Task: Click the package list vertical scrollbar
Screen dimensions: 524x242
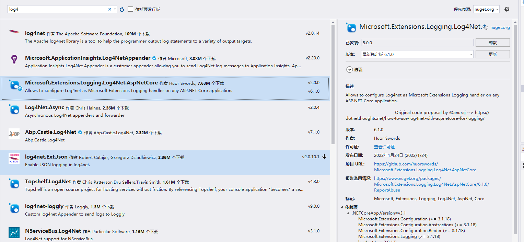Action: [333, 84]
